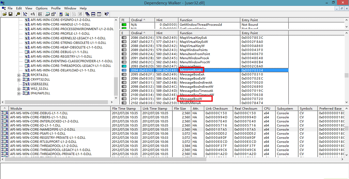Toggle the Full Paths (c:\) button

point(33,14)
